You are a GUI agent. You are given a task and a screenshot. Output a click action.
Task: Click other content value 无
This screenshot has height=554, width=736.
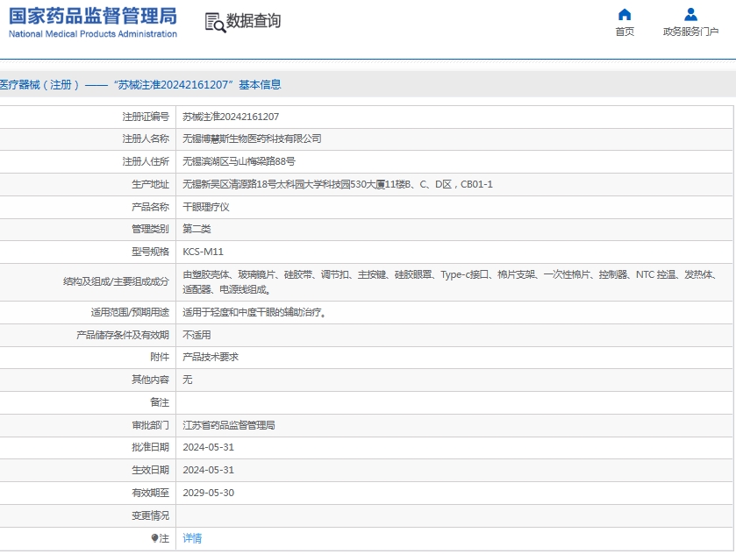coord(187,380)
